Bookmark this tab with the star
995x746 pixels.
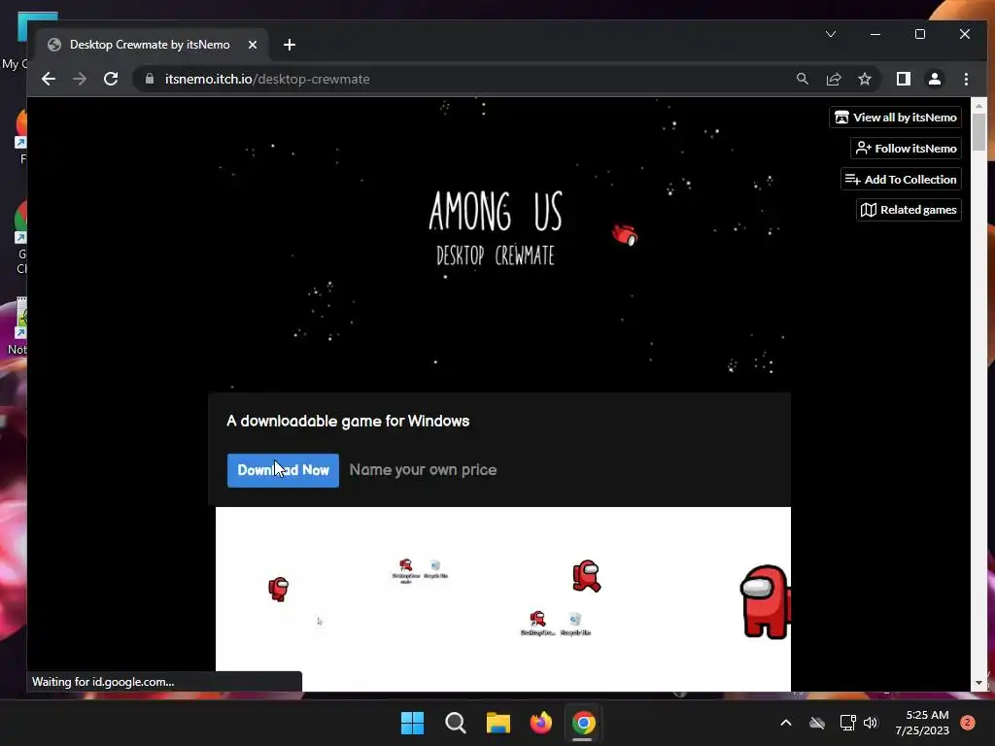pos(864,79)
